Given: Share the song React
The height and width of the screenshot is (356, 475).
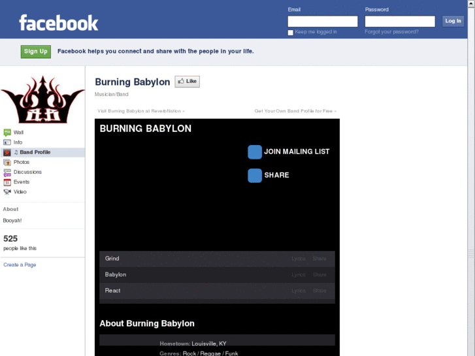Looking at the screenshot, I should coord(319,291).
